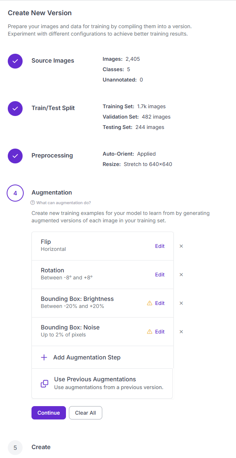The height and width of the screenshot is (458, 236).
Task: Click the Continue button
Action: tap(49, 412)
